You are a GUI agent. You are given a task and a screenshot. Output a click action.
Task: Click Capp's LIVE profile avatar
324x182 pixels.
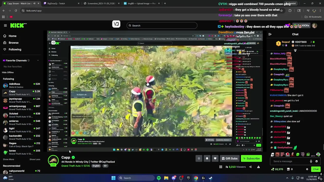[53, 161]
